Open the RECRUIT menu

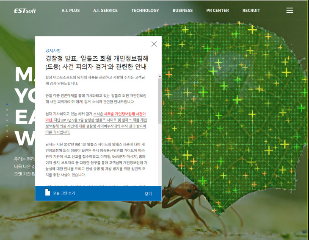click(251, 11)
